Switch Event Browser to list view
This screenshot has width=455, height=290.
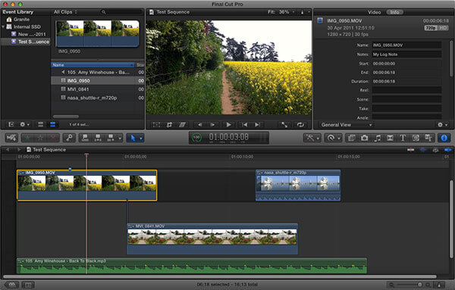(53, 125)
